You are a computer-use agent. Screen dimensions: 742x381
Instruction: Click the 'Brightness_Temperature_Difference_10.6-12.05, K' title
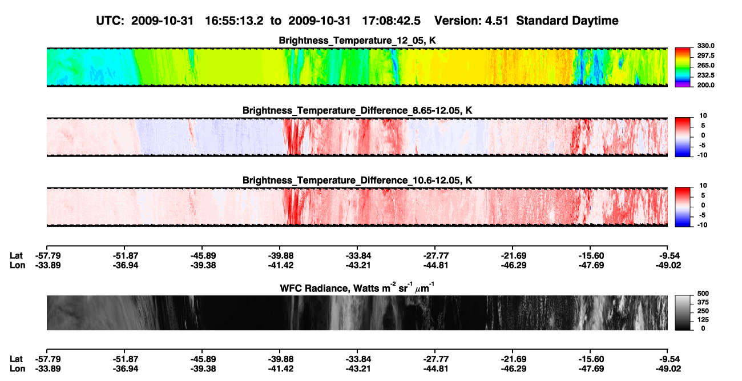[357, 180]
